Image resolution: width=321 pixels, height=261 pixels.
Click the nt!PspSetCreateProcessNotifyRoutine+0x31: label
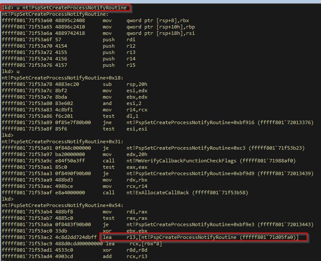(62, 142)
